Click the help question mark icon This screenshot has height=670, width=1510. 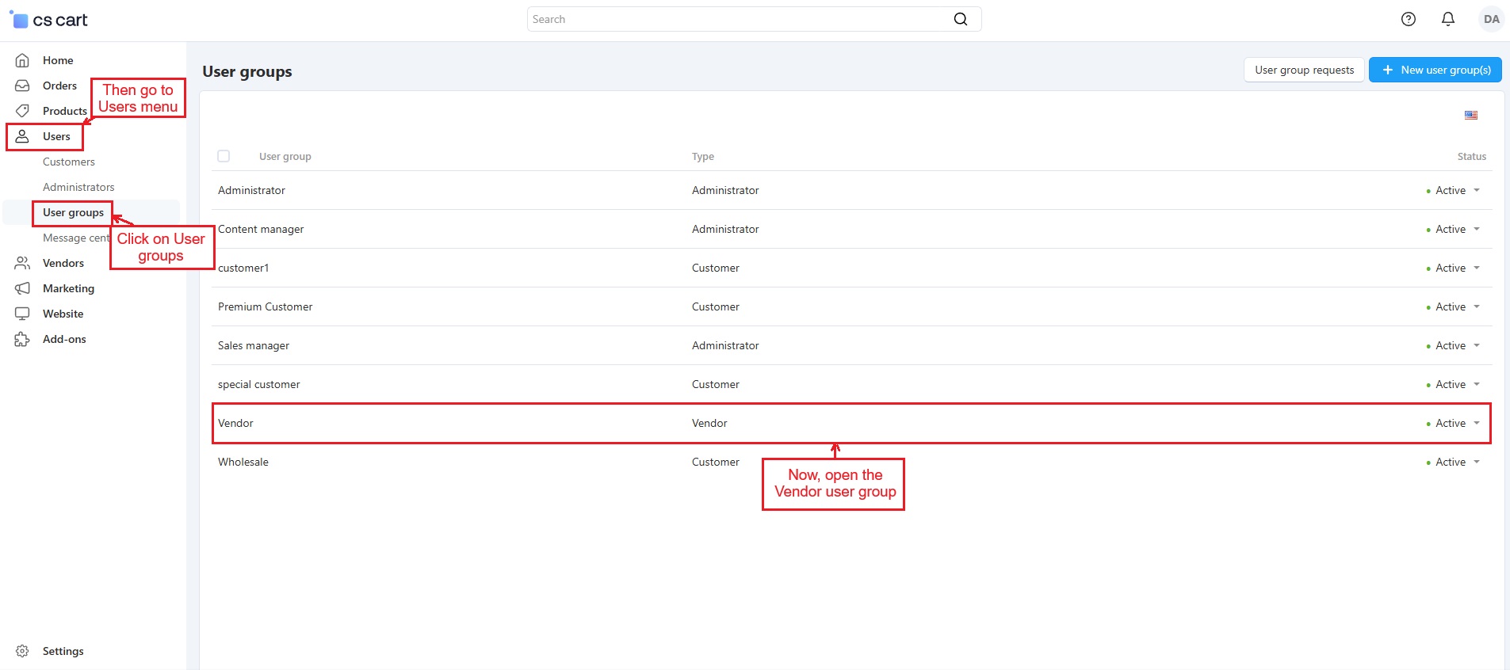click(x=1408, y=19)
